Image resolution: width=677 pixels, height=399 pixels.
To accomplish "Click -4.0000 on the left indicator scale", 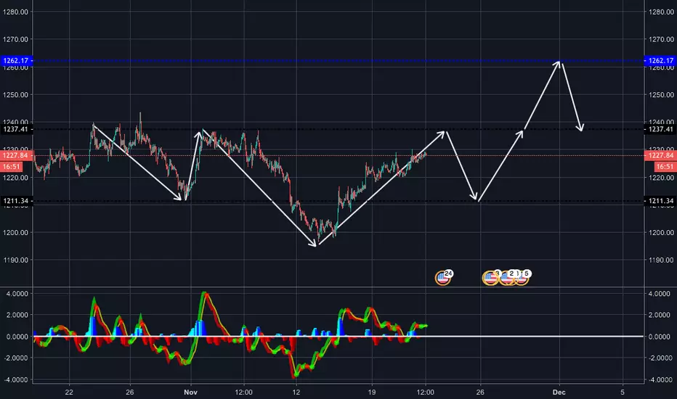I will [x=15, y=380].
